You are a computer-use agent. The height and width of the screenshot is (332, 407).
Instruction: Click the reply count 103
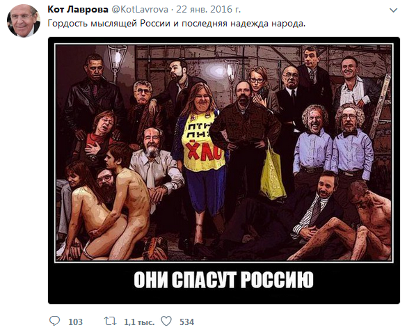[75, 322]
